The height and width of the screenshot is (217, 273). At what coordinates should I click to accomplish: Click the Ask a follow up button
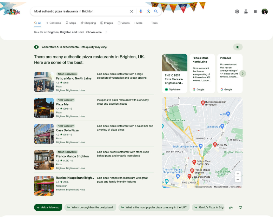pos(48,207)
